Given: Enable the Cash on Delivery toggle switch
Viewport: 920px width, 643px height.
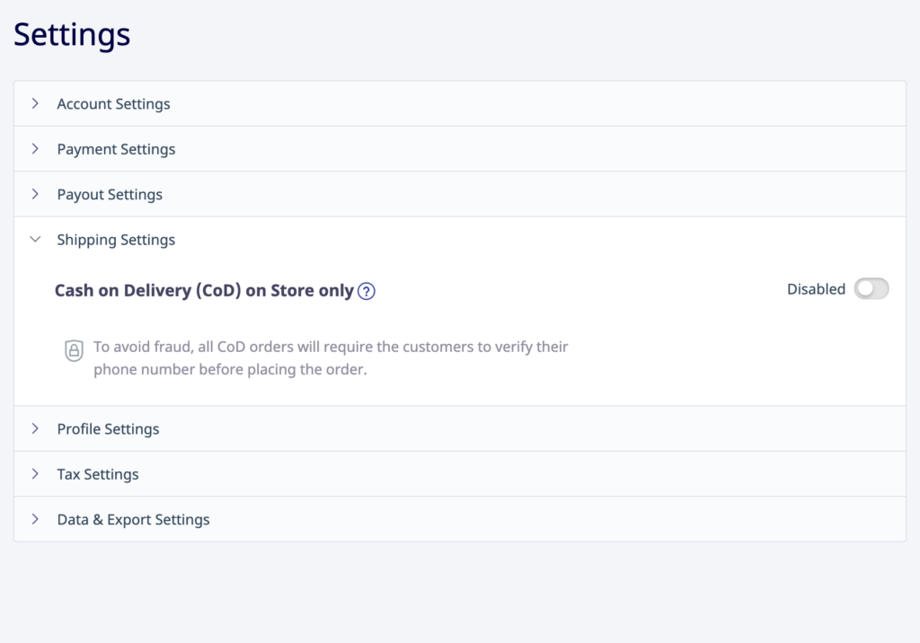Looking at the screenshot, I should [871, 289].
